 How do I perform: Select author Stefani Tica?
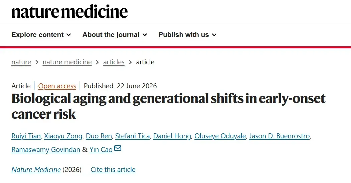pos(132,136)
